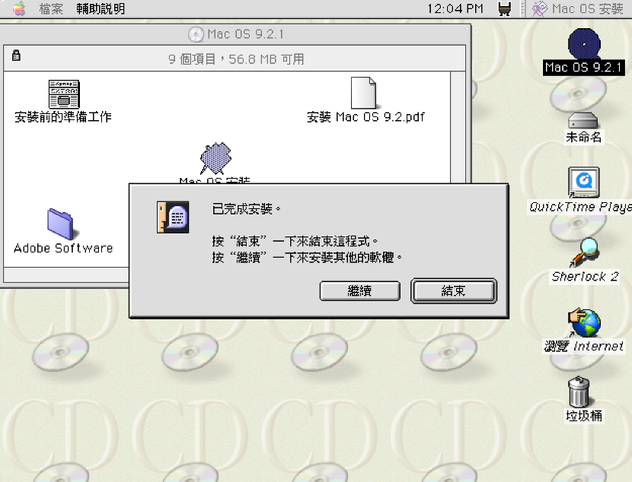
Task: Click the 9 個項目, 56.8 MB 可用 status text
Action: [236, 59]
